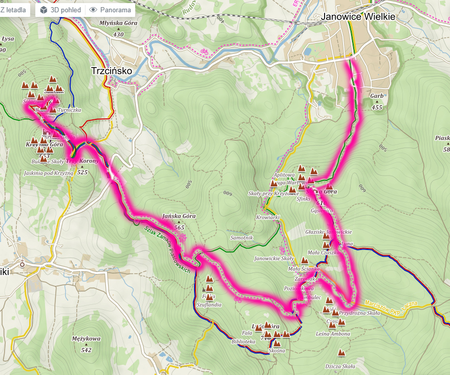Click the Jańska Góra 565 peak label

click(x=179, y=221)
